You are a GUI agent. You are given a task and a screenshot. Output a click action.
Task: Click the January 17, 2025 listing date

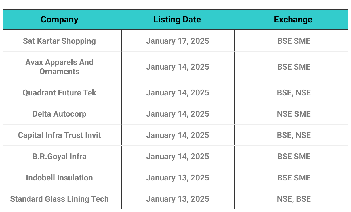[178, 41]
